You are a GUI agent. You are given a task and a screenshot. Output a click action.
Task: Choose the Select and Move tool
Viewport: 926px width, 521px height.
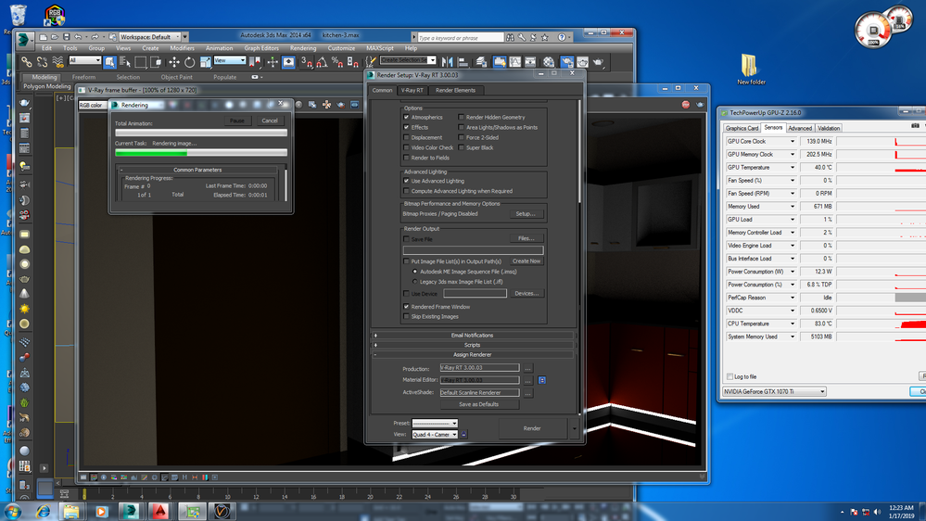tap(174, 61)
